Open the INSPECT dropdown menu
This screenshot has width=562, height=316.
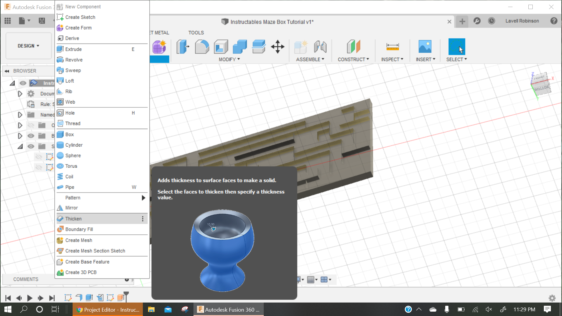392,59
